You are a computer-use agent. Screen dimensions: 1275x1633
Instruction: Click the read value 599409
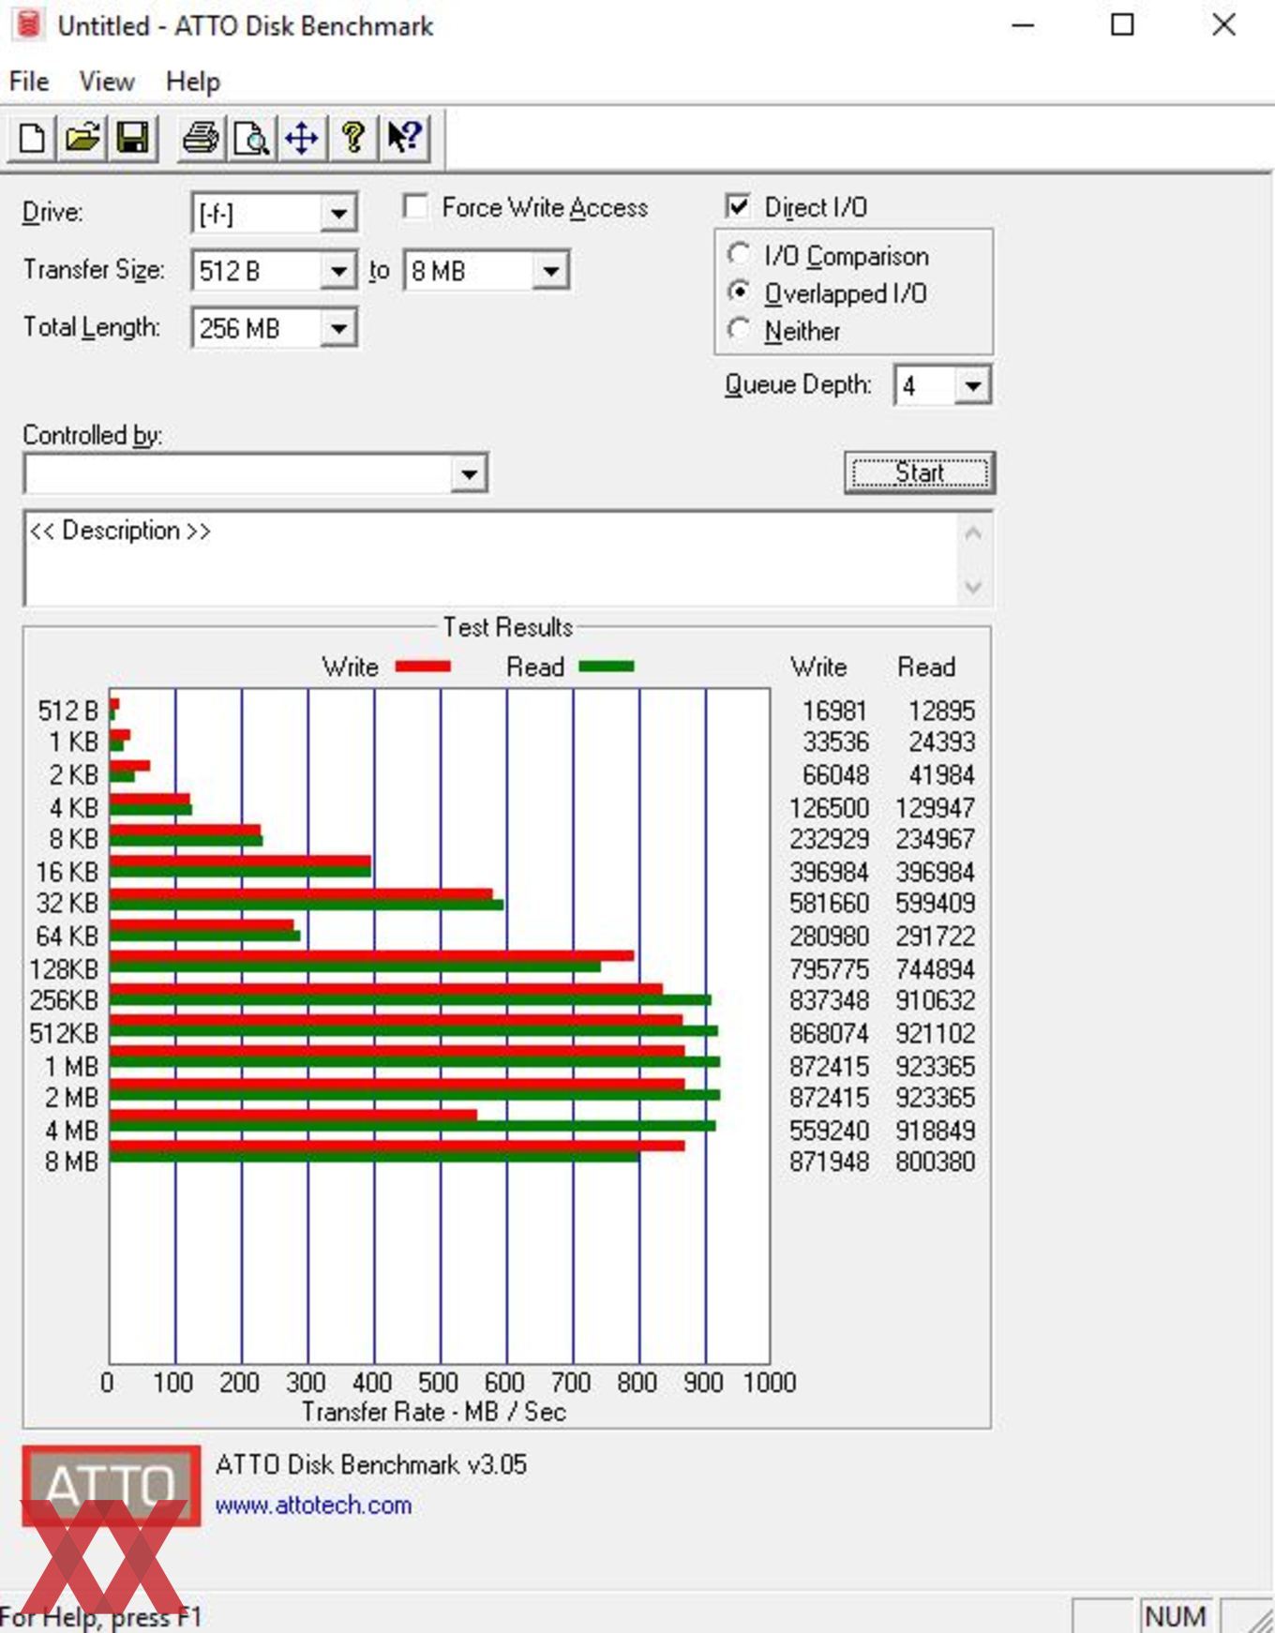(935, 903)
